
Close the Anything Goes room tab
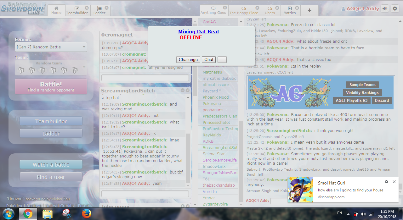(x=225, y=8)
